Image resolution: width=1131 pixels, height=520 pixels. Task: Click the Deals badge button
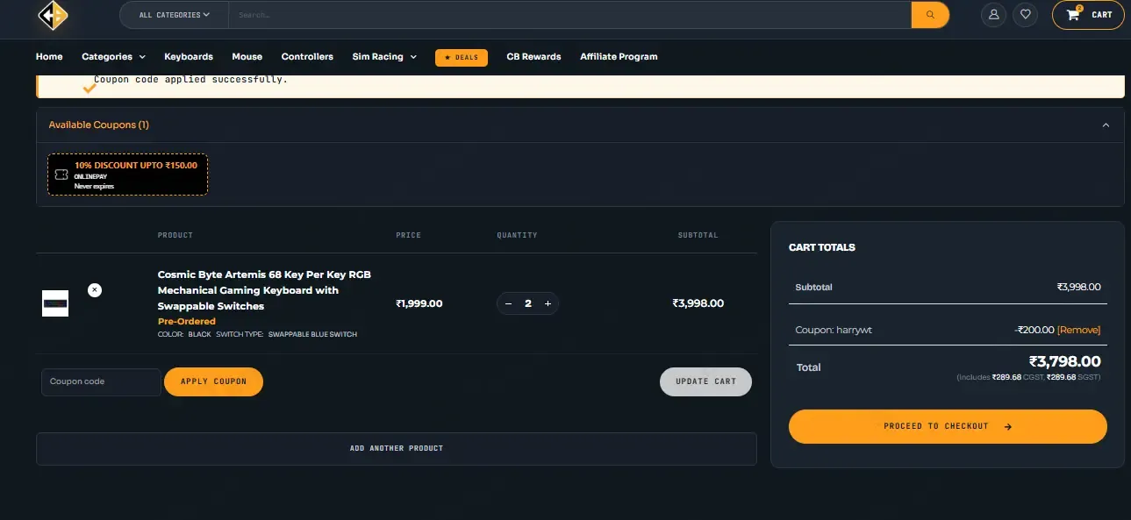[x=462, y=57]
